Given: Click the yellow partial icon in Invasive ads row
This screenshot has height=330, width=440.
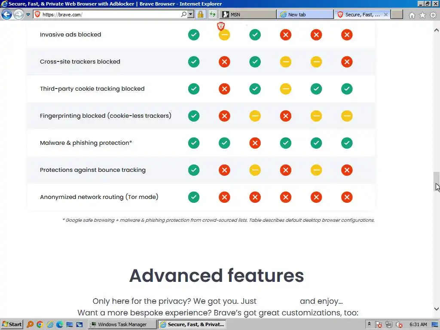Looking at the screenshot, I should tap(224, 35).
